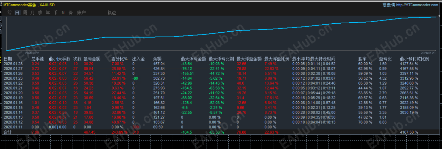
Task: Click the 最大浮亏金额 column header
Action: pos(193,59)
